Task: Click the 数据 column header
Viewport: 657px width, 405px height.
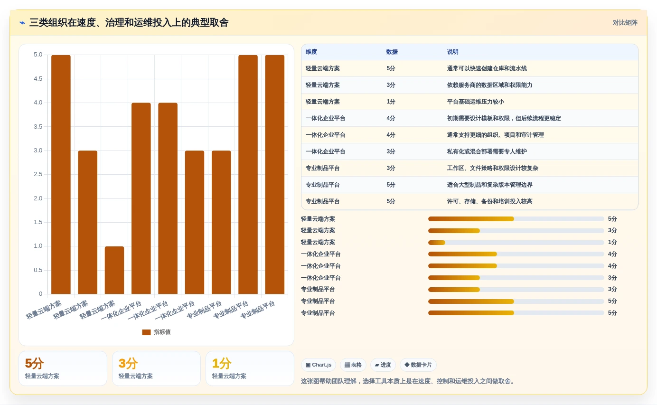Action: 392,52
